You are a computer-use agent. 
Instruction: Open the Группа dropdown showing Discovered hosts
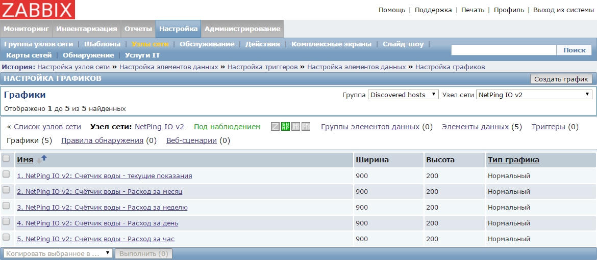(404, 95)
